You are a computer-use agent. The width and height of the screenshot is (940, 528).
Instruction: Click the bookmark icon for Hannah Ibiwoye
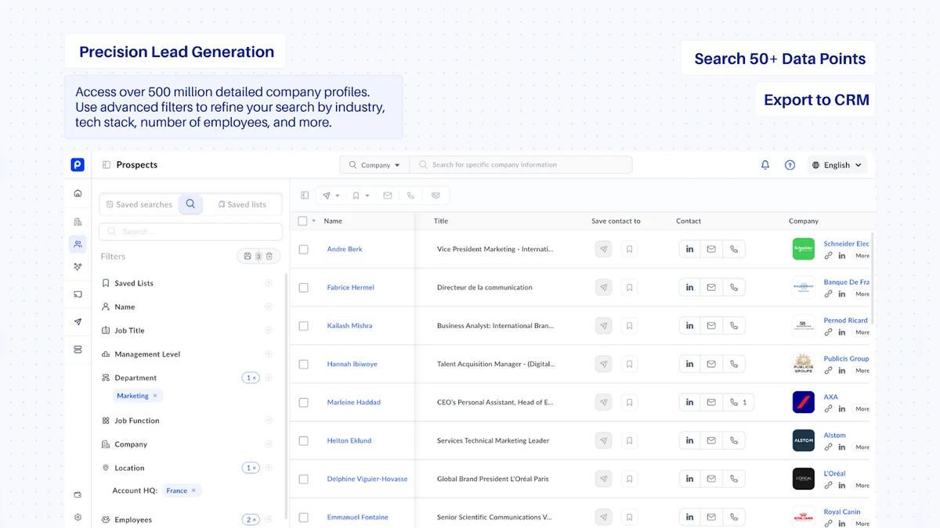(x=629, y=364)
